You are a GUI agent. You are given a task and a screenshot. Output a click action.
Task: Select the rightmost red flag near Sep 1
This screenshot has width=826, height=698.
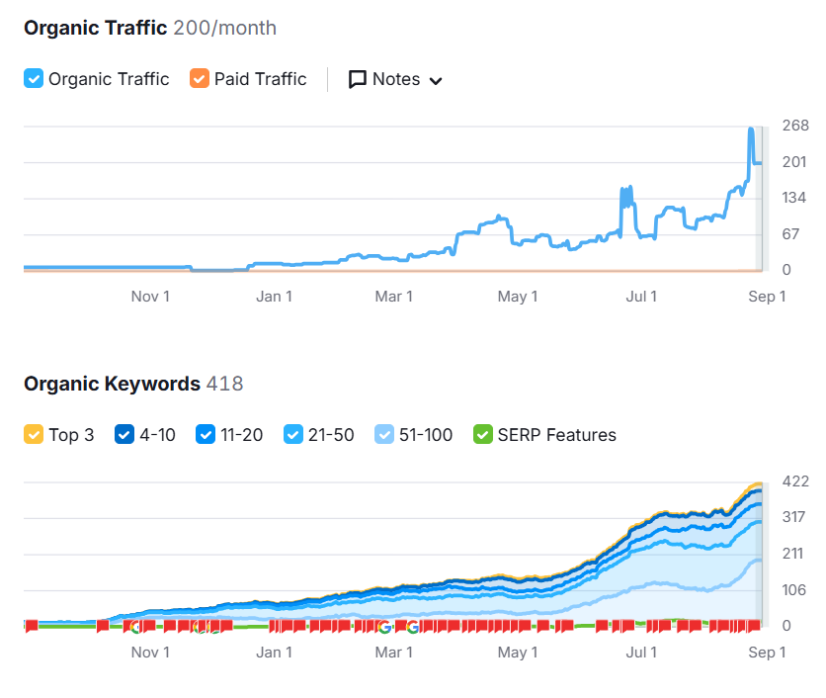[x=754, y=626]
